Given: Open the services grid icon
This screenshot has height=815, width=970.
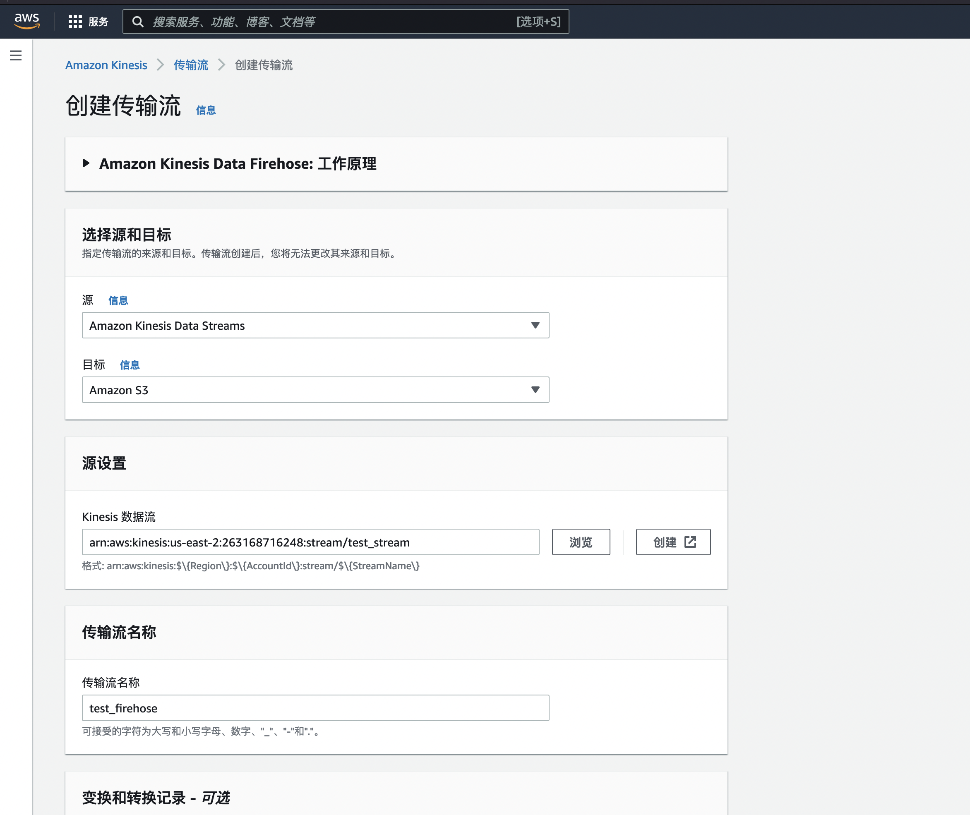Looking at the screenshot, I should pos(75,22).
